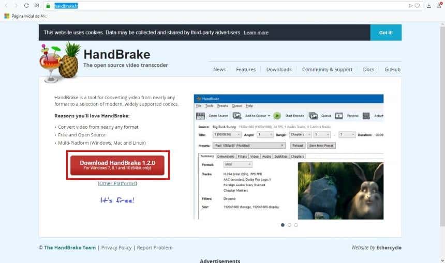Click the browser forward arrow

click(16, 6)
